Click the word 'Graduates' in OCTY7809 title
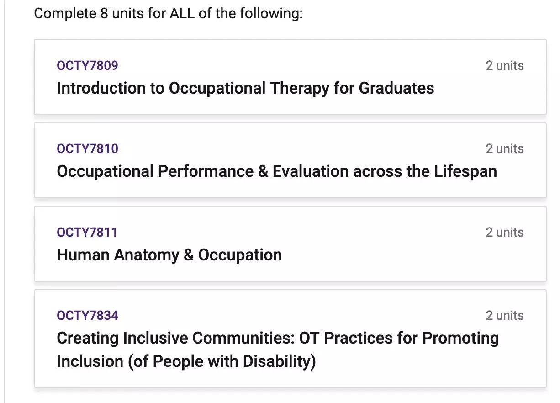The height and width of the screenshot is (403, 560). (x=396, y=88)
